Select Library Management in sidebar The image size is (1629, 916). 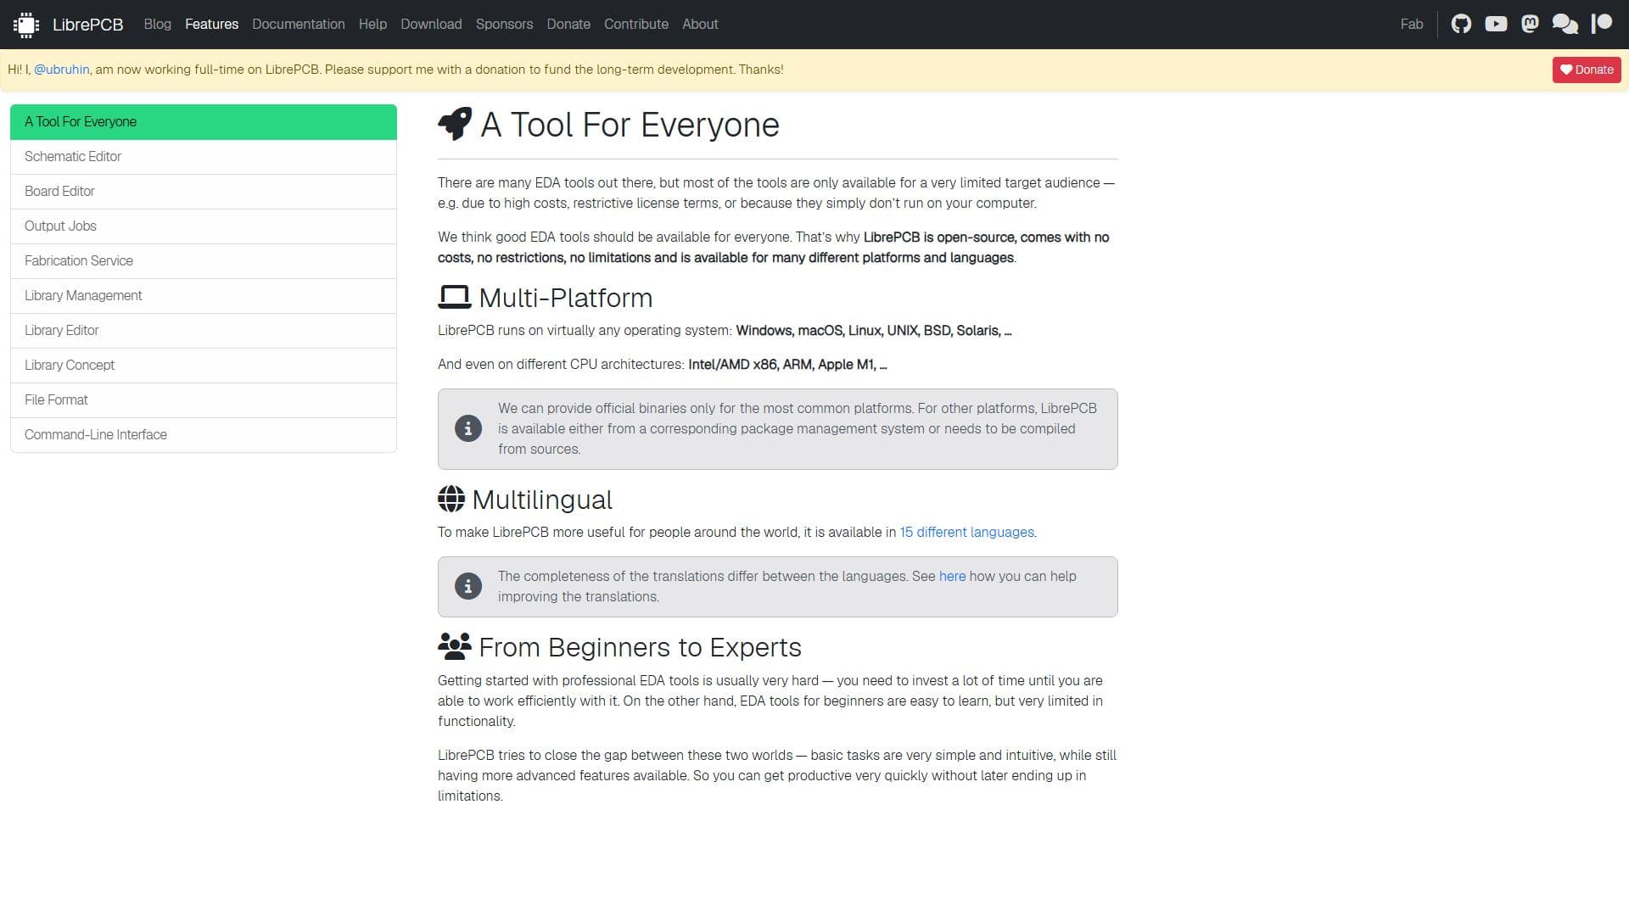[204, 296]
